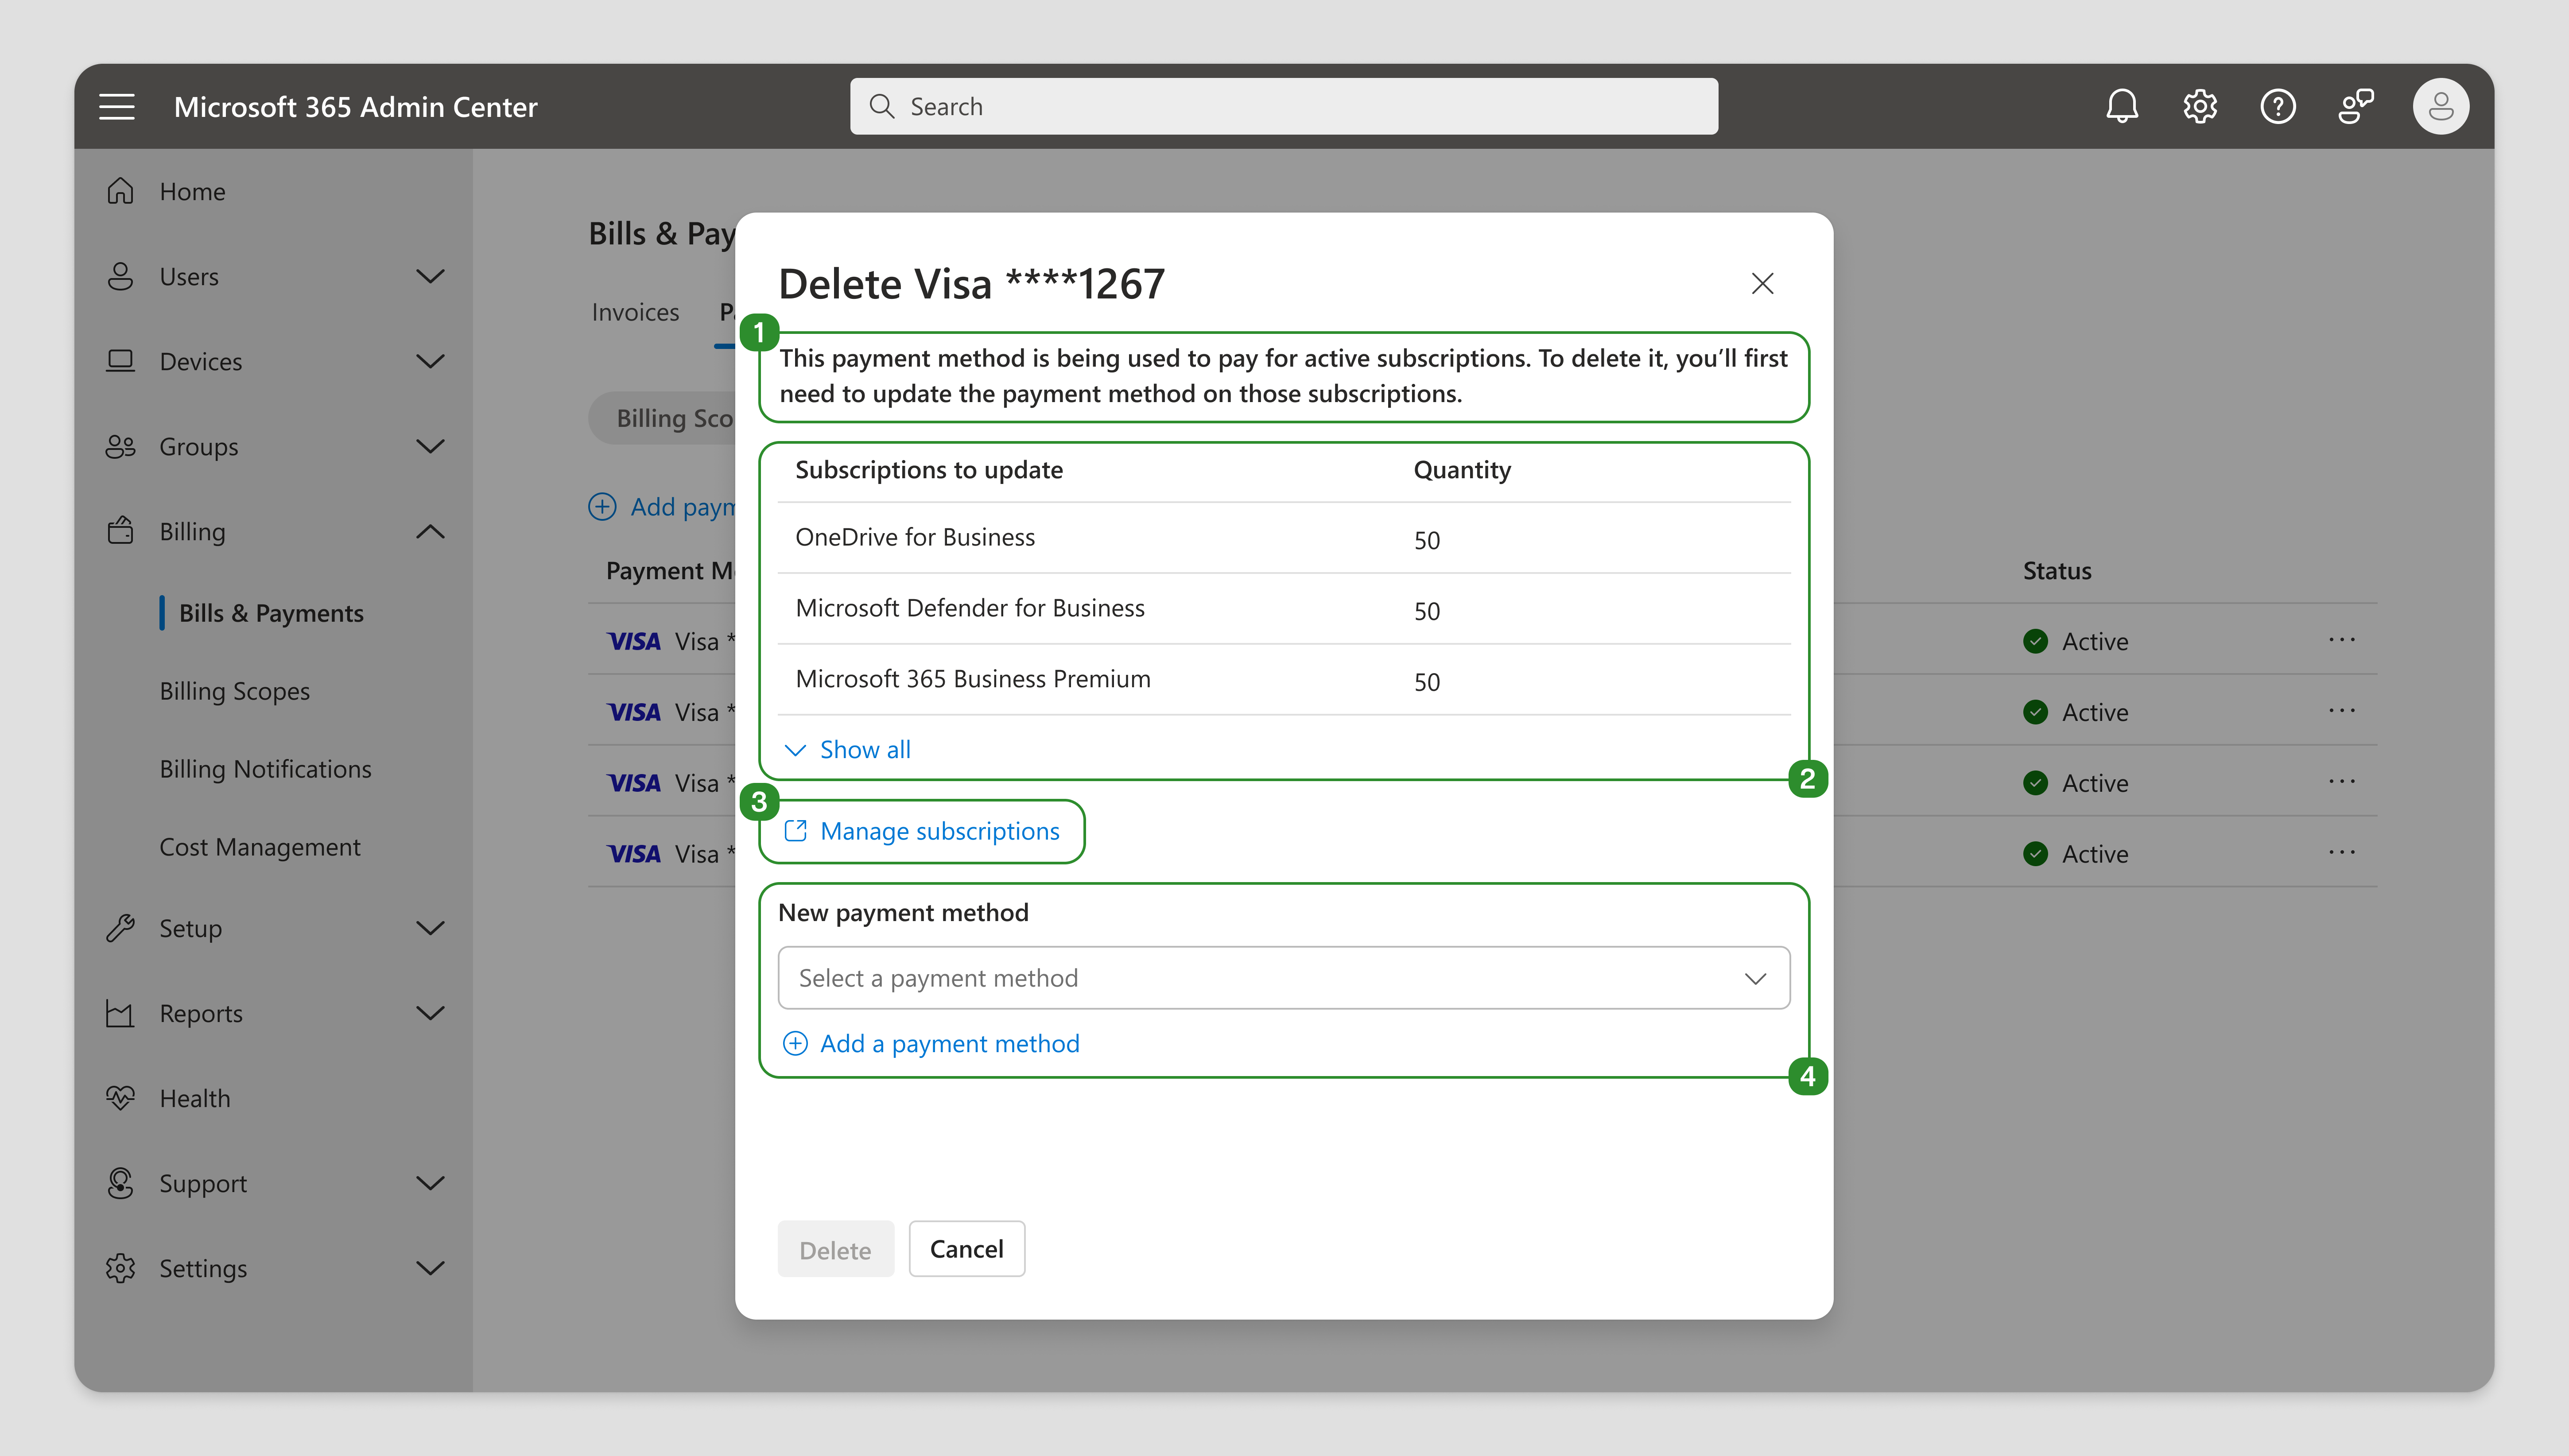Click the Billing bag icon in sidebar
Viewport: 2569px width, 1456px height.
click(120, 531)
